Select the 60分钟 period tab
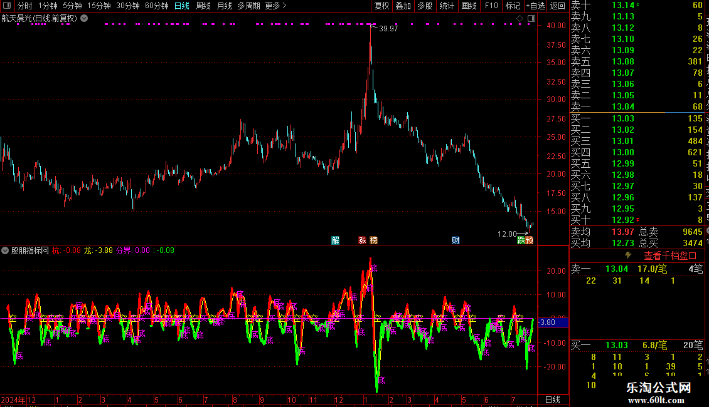 pyautogui.click(x=156, y=6)
